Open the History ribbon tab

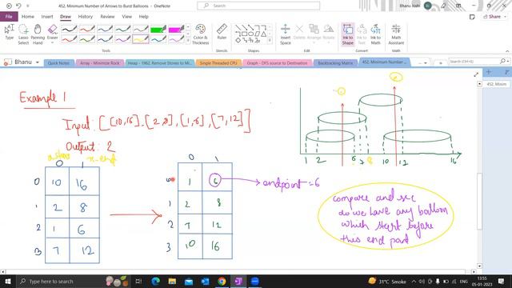coord(86,16)
